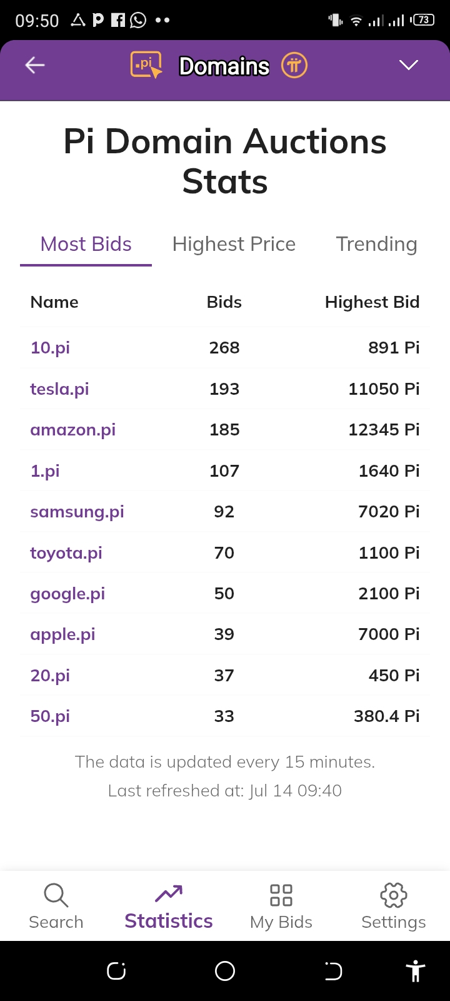Viewport: 450px width, 1001px height.
Task: Select the Statistics chart icon
Action: 169,894
